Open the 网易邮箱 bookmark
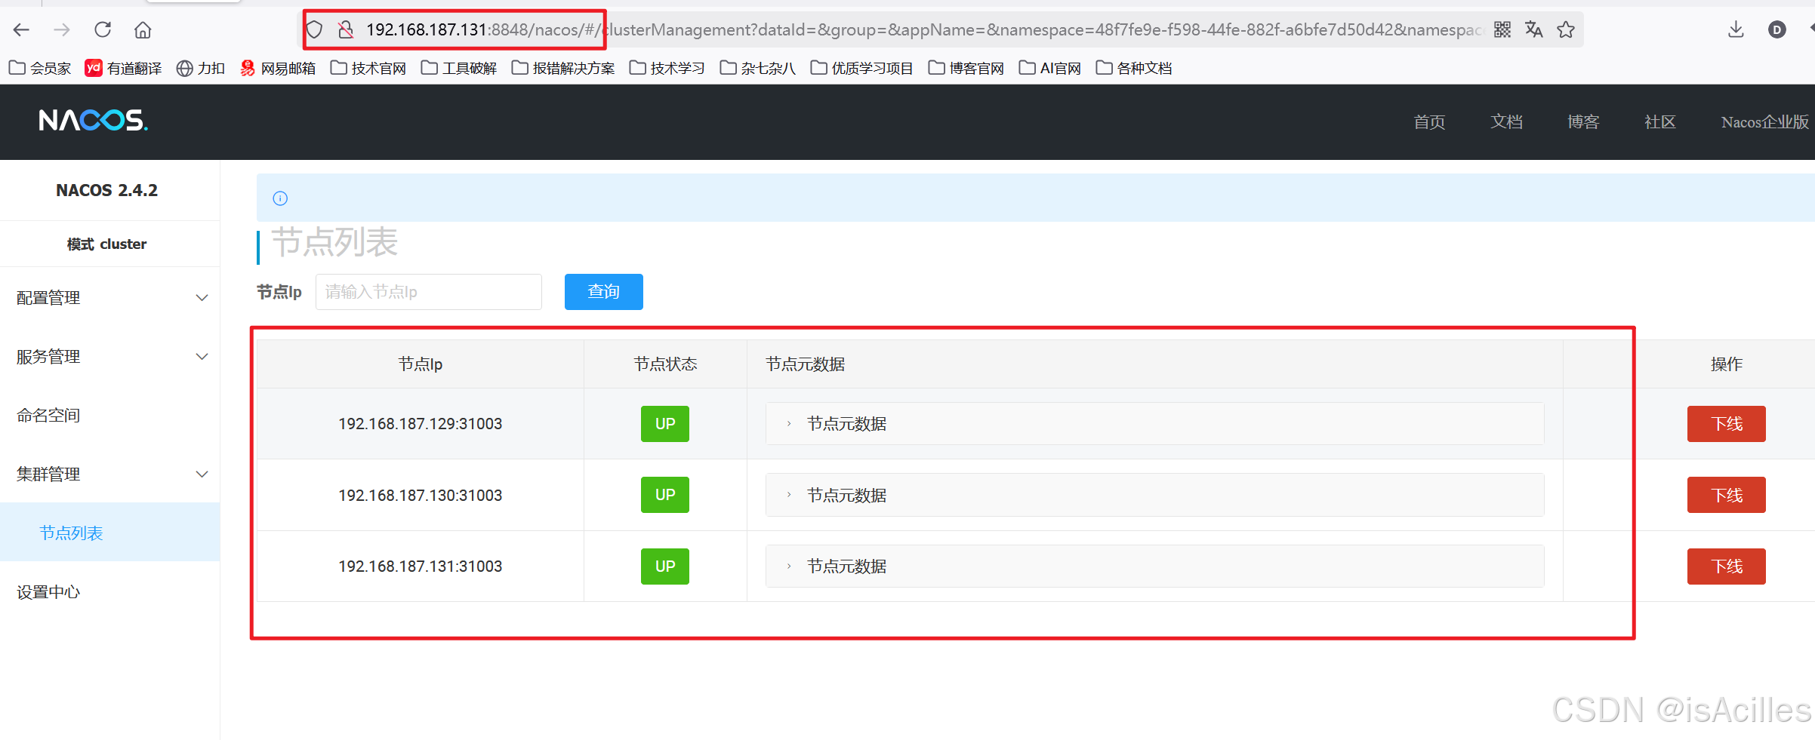This screenshot has height=740, width=1815. click(x=278, y=68)
